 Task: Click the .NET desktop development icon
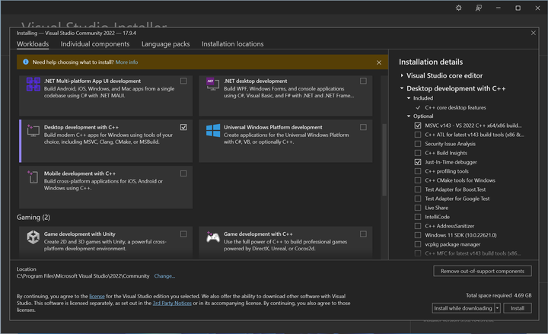click(213, 84)
